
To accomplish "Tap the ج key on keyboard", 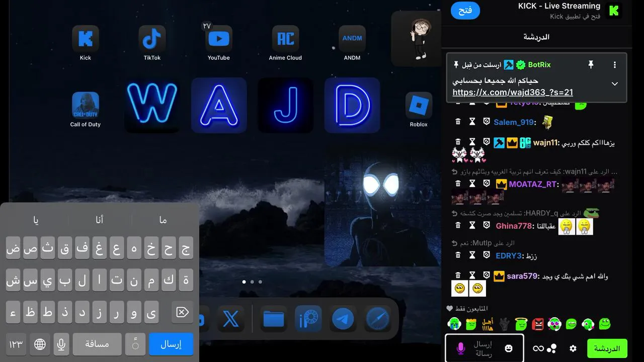I will [x=186, y=248].
